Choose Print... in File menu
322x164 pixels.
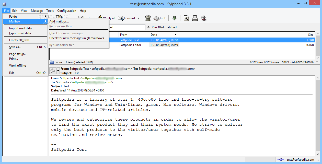pyautogui.click(x=25, y=59)
